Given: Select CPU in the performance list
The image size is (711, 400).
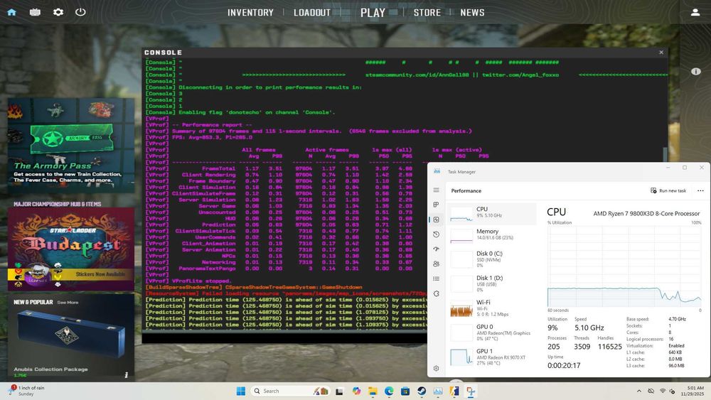Looking at the screenshot, I should coord(492,214).
